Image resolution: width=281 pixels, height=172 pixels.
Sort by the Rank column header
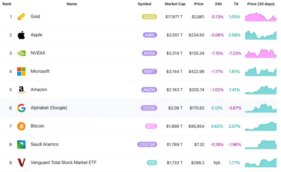point(7,4)
